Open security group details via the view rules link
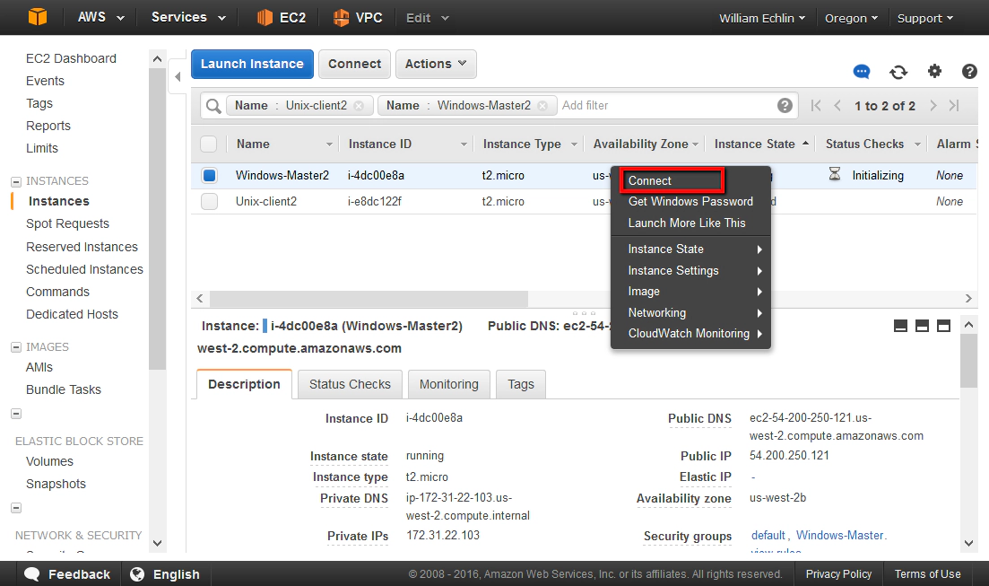The width and height of the screenshot is (989, 586). click(775, 551)
